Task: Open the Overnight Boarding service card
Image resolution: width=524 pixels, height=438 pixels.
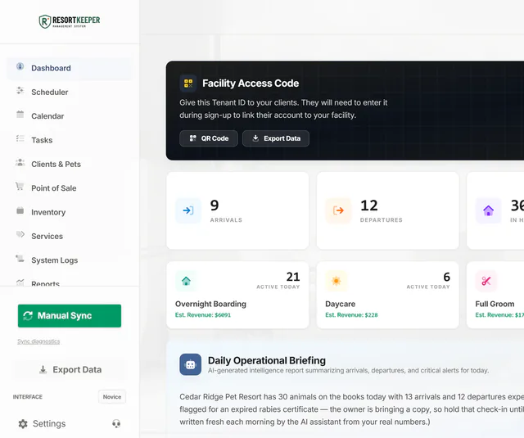Action: [x=237, y=295]
